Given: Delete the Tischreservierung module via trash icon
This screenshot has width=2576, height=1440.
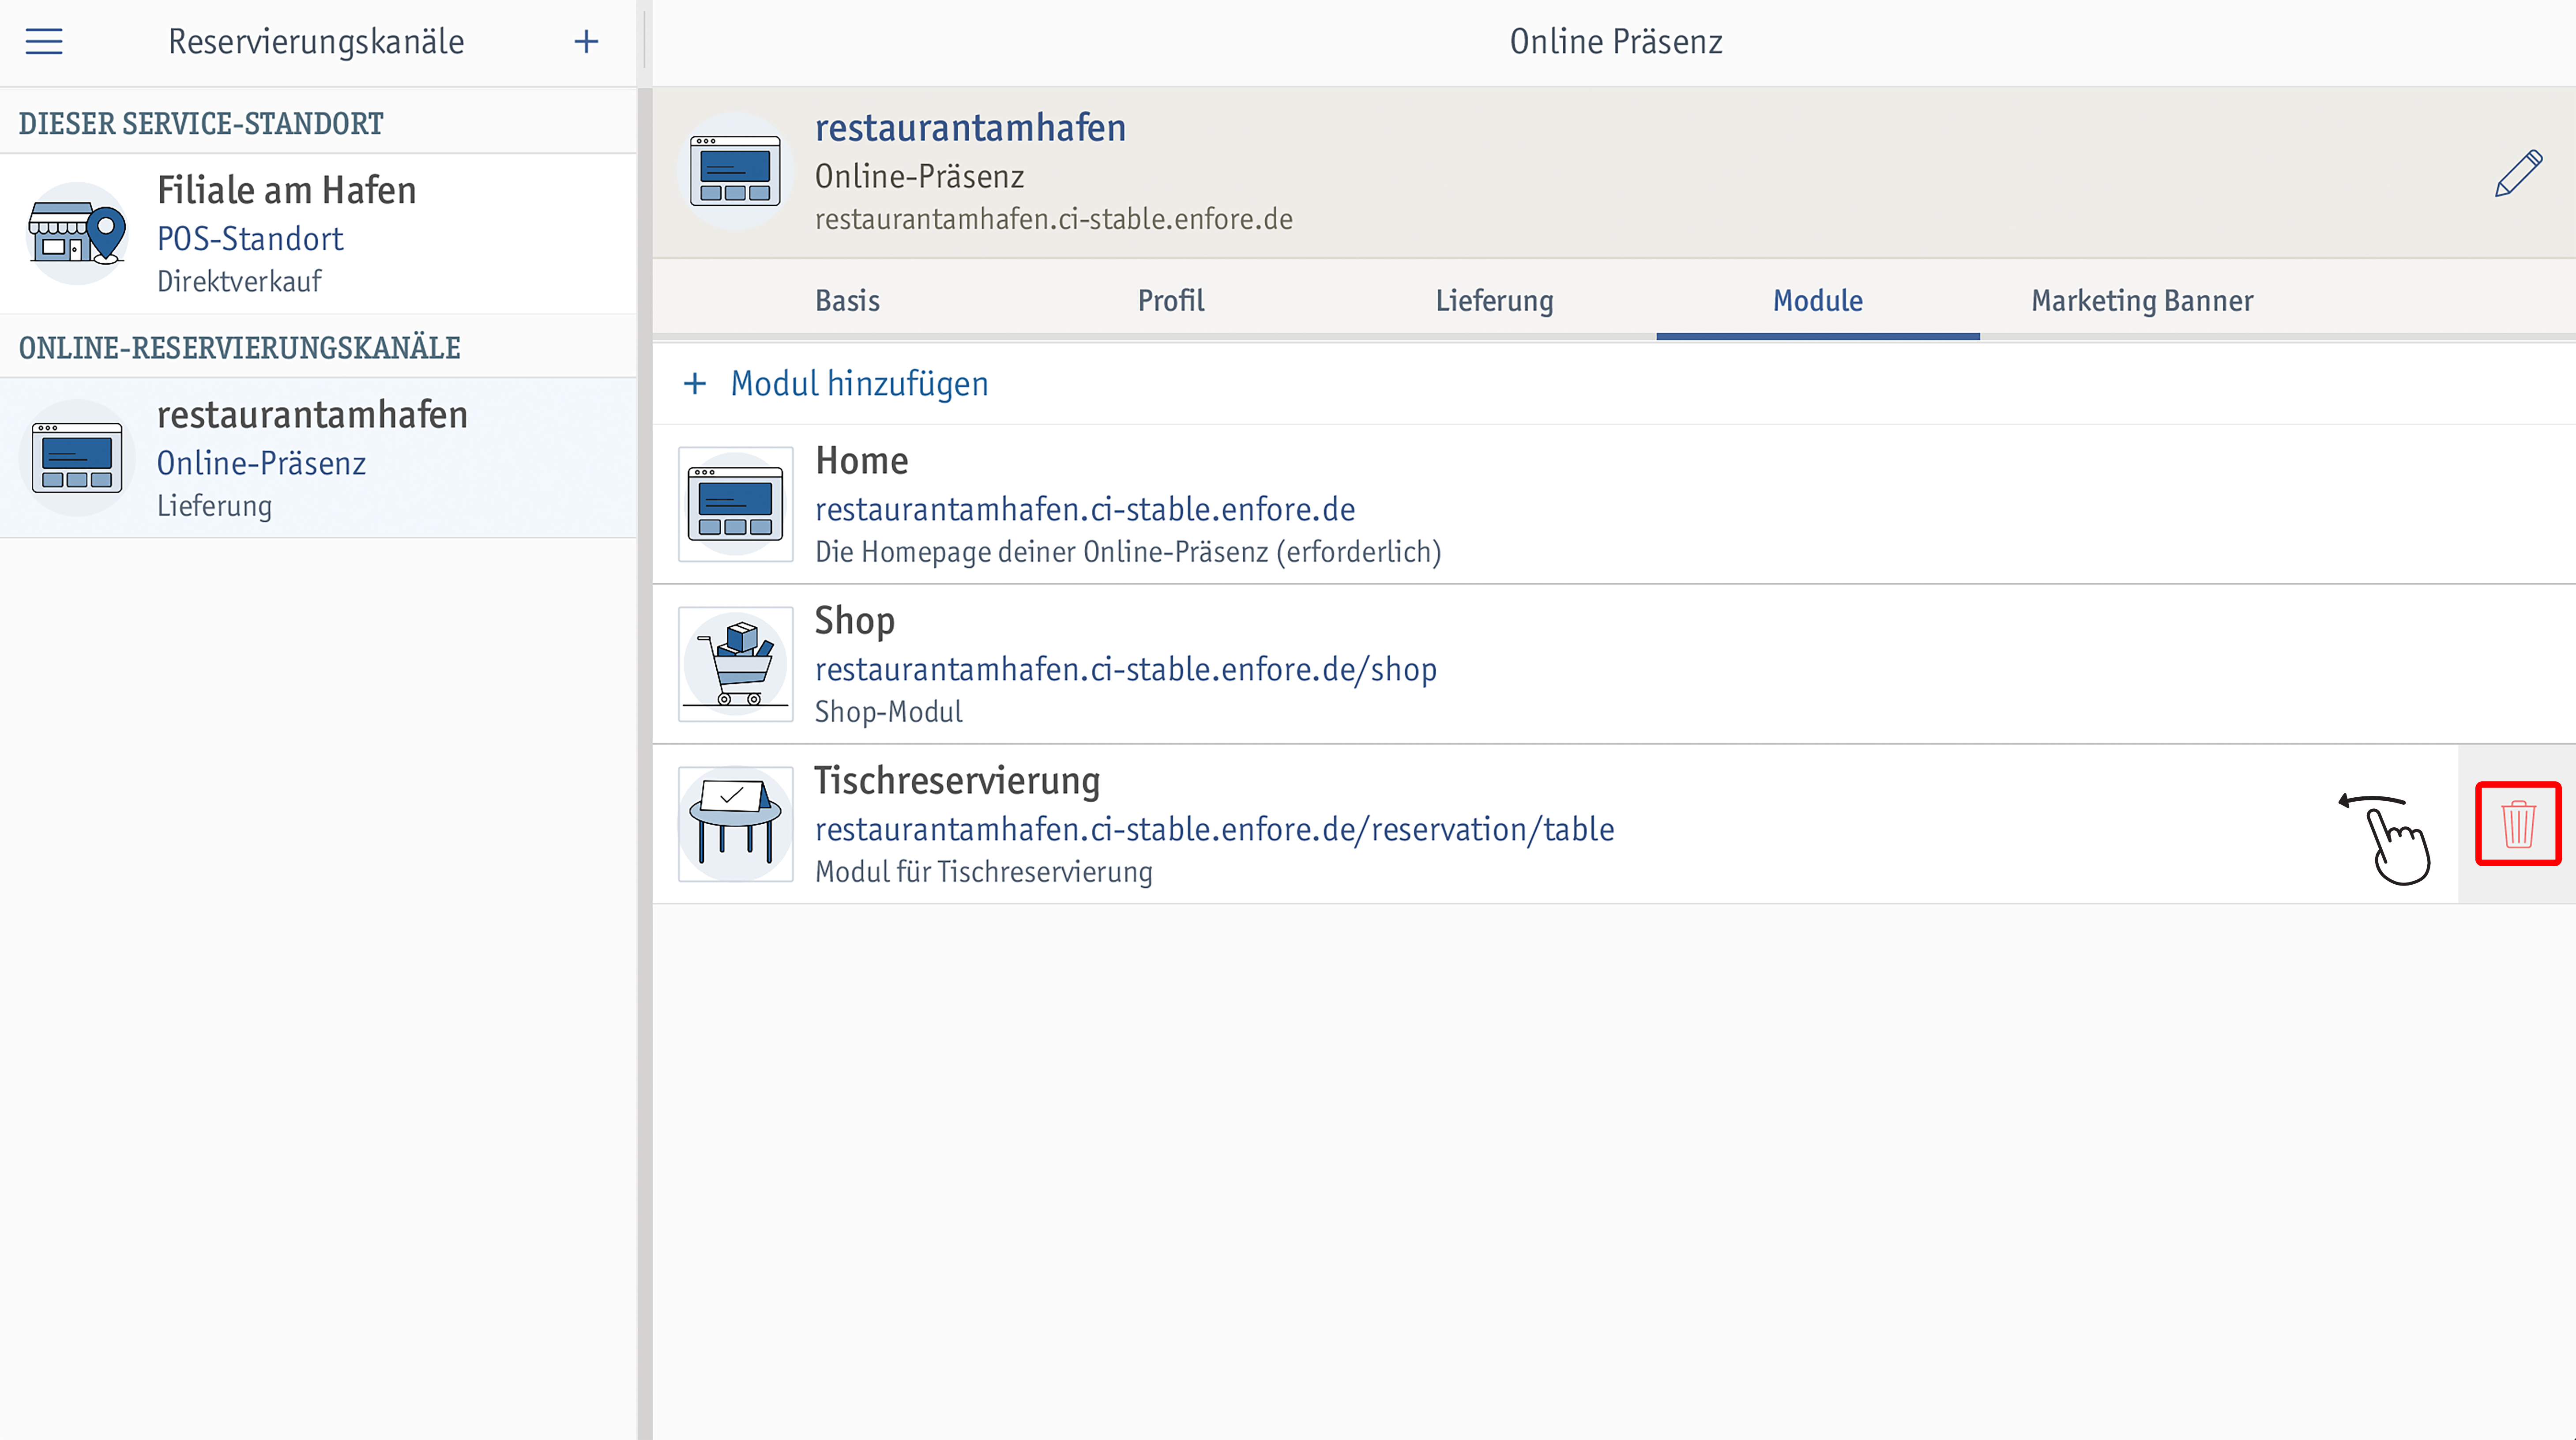Looking at the screenshot, I should (2518, 824).
